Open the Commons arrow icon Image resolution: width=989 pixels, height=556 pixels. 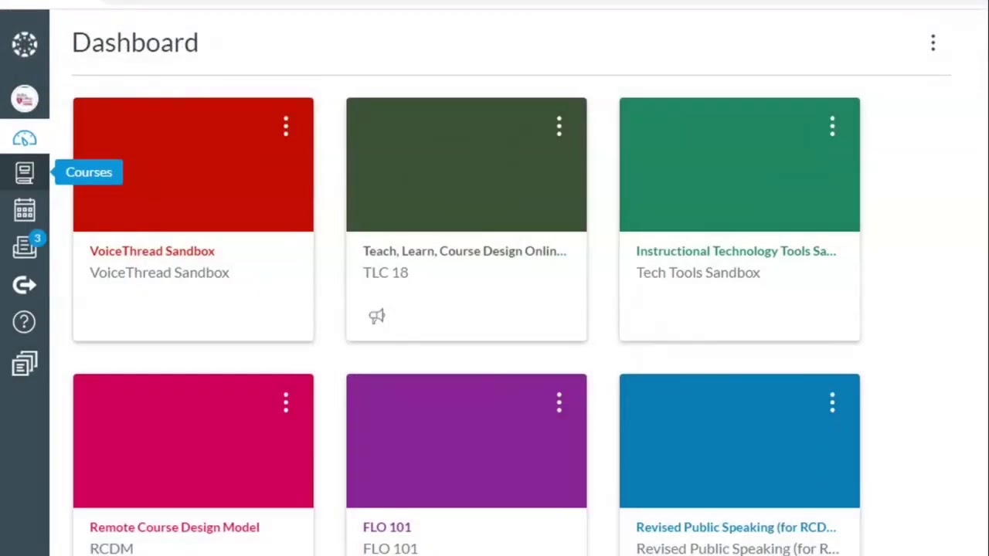[x=24, y=285]
